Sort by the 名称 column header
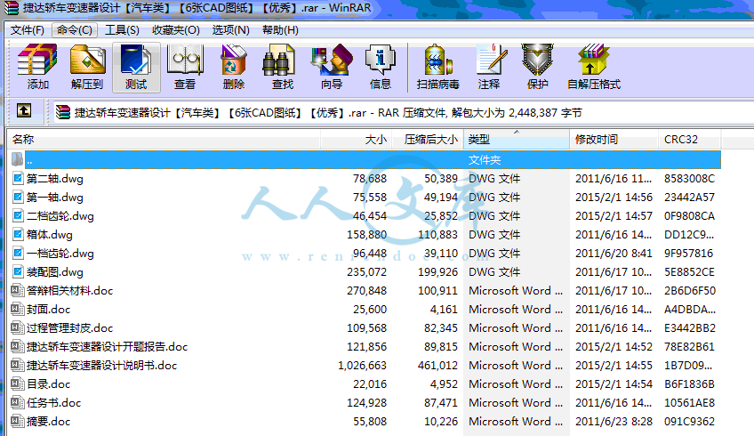 pyautogui.click(x=164, y=140)
